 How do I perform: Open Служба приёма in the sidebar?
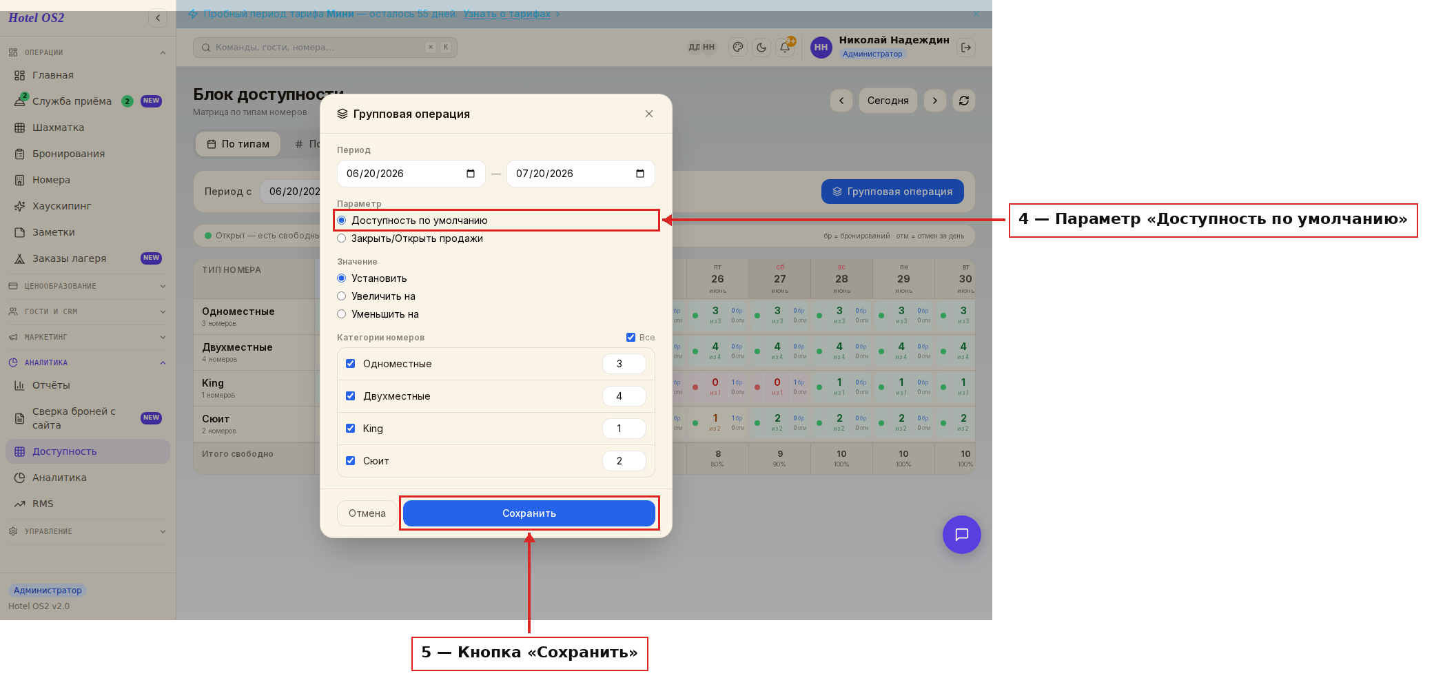pyautogui.click(x=87, y=101)
